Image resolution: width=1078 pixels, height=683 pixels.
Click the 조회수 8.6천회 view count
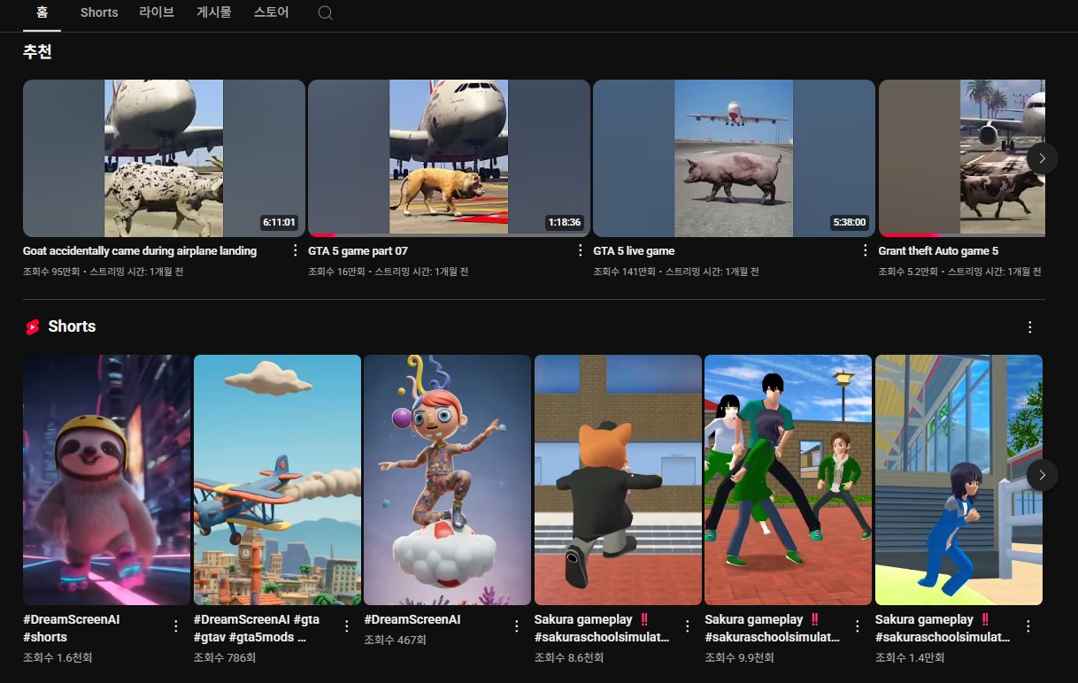coord(569,658)
